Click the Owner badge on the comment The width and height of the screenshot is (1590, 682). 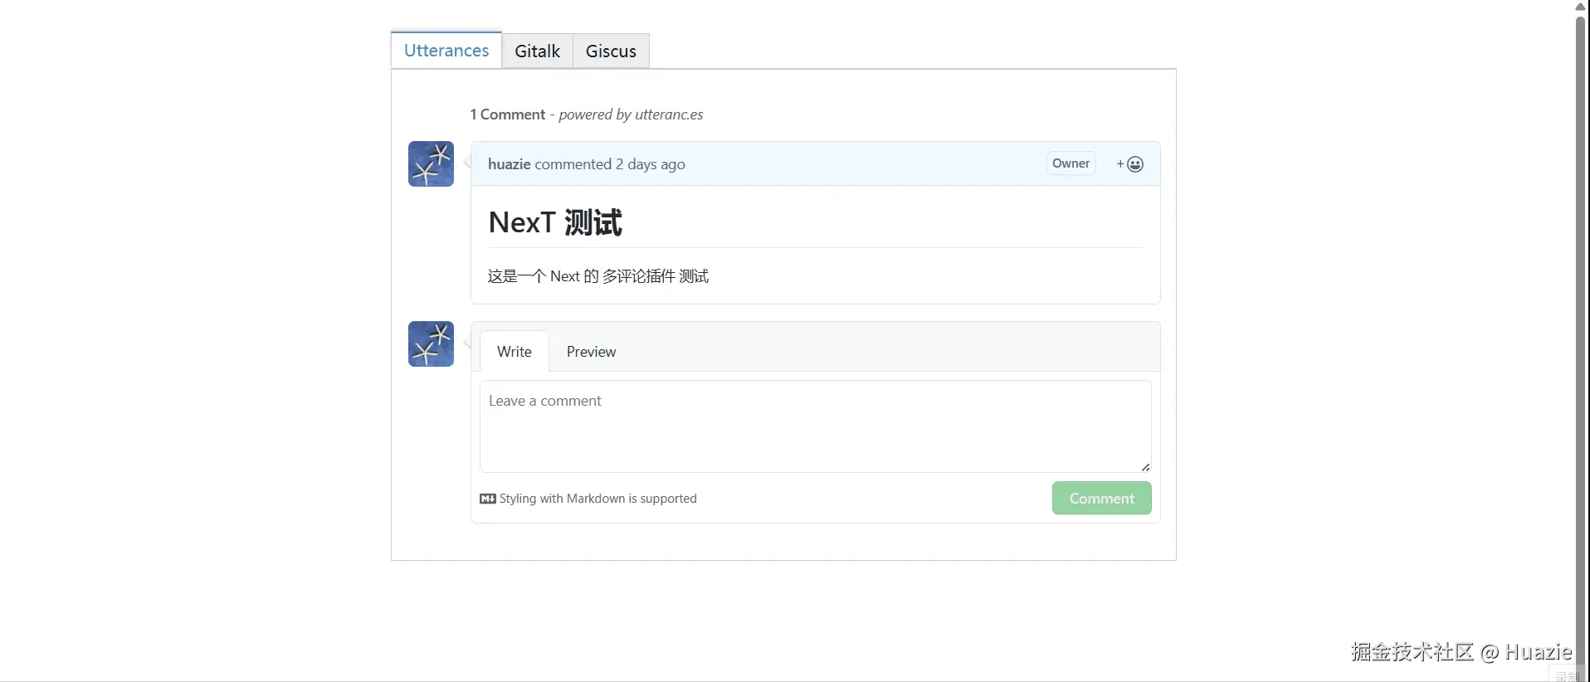point(1071,163)
